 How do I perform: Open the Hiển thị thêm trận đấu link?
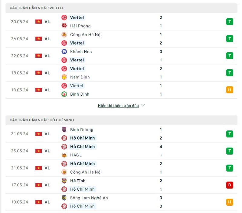click(x=118, y=106)
